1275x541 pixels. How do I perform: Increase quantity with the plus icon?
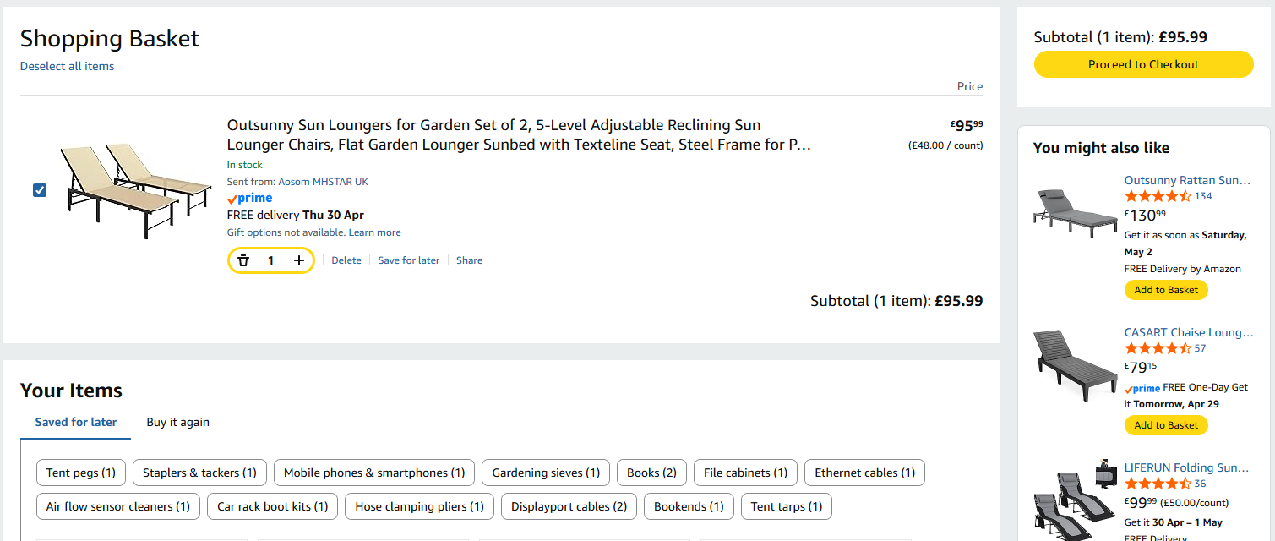(299, 260)
